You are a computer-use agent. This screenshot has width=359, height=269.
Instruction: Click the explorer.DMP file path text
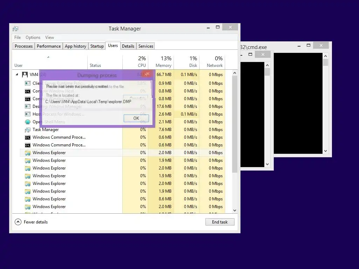click(88, 102)
